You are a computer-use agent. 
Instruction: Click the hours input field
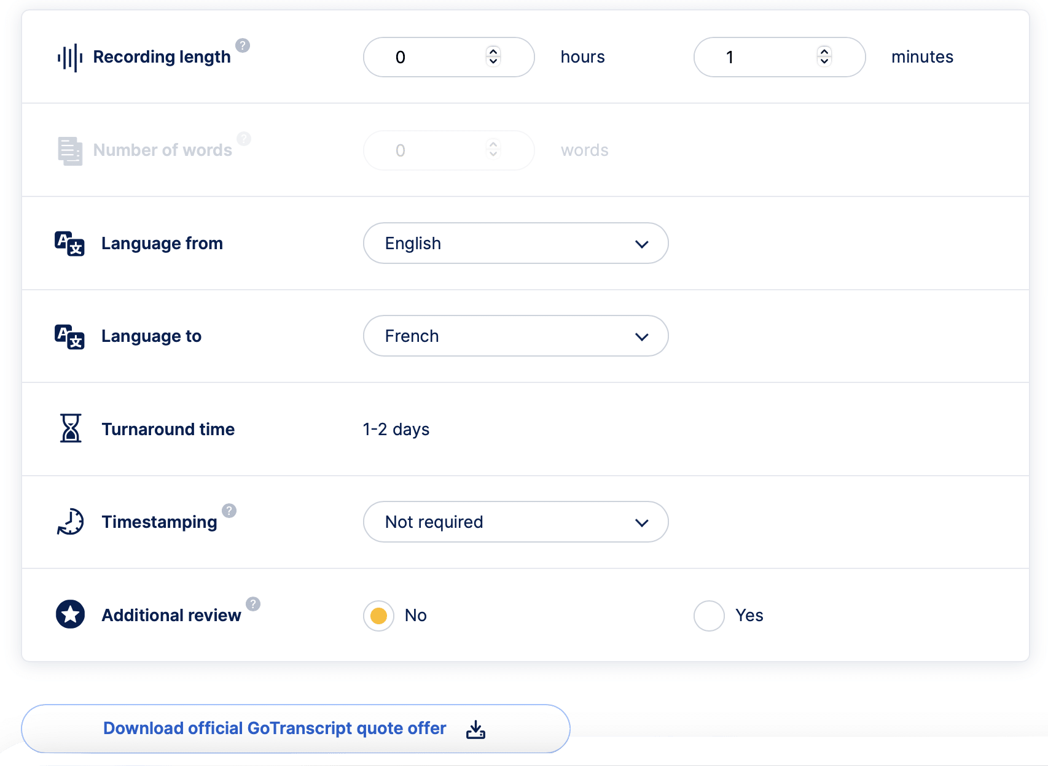click(430, 56)
